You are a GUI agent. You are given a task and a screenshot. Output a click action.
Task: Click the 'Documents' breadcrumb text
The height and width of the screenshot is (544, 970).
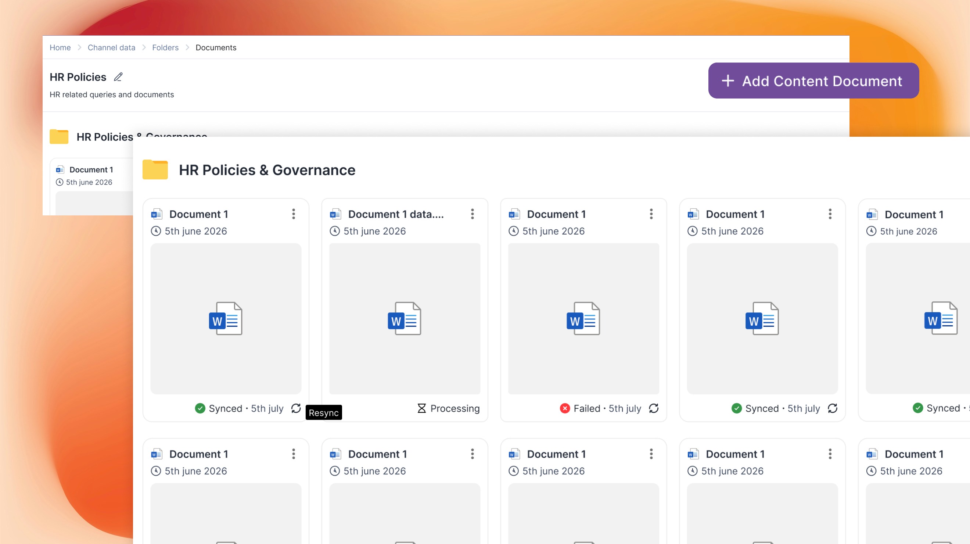216,47
